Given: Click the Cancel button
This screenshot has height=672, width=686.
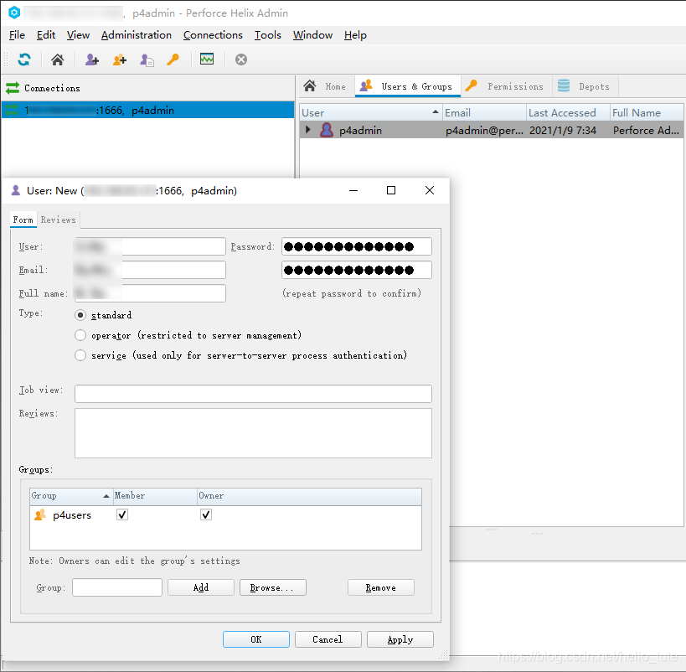Looking at the screenshot, I should tap(328, 639).
